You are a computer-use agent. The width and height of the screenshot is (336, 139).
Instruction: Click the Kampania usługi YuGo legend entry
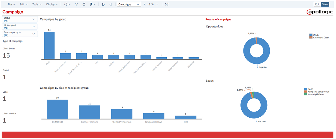coord(318,92)
